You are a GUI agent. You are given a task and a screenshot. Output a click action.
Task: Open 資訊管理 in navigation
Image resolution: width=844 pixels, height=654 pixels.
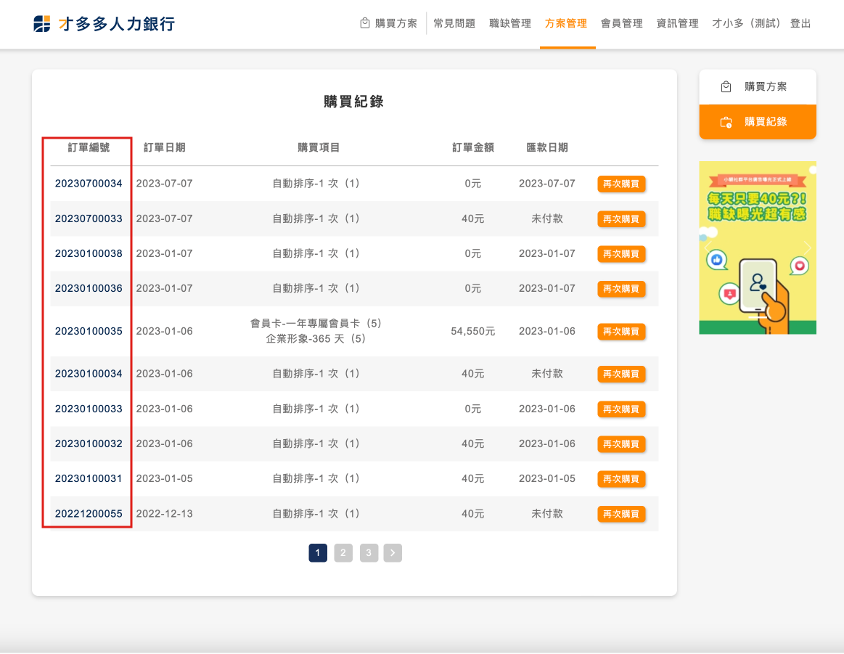pyautogui.click(x=677, y=23)
